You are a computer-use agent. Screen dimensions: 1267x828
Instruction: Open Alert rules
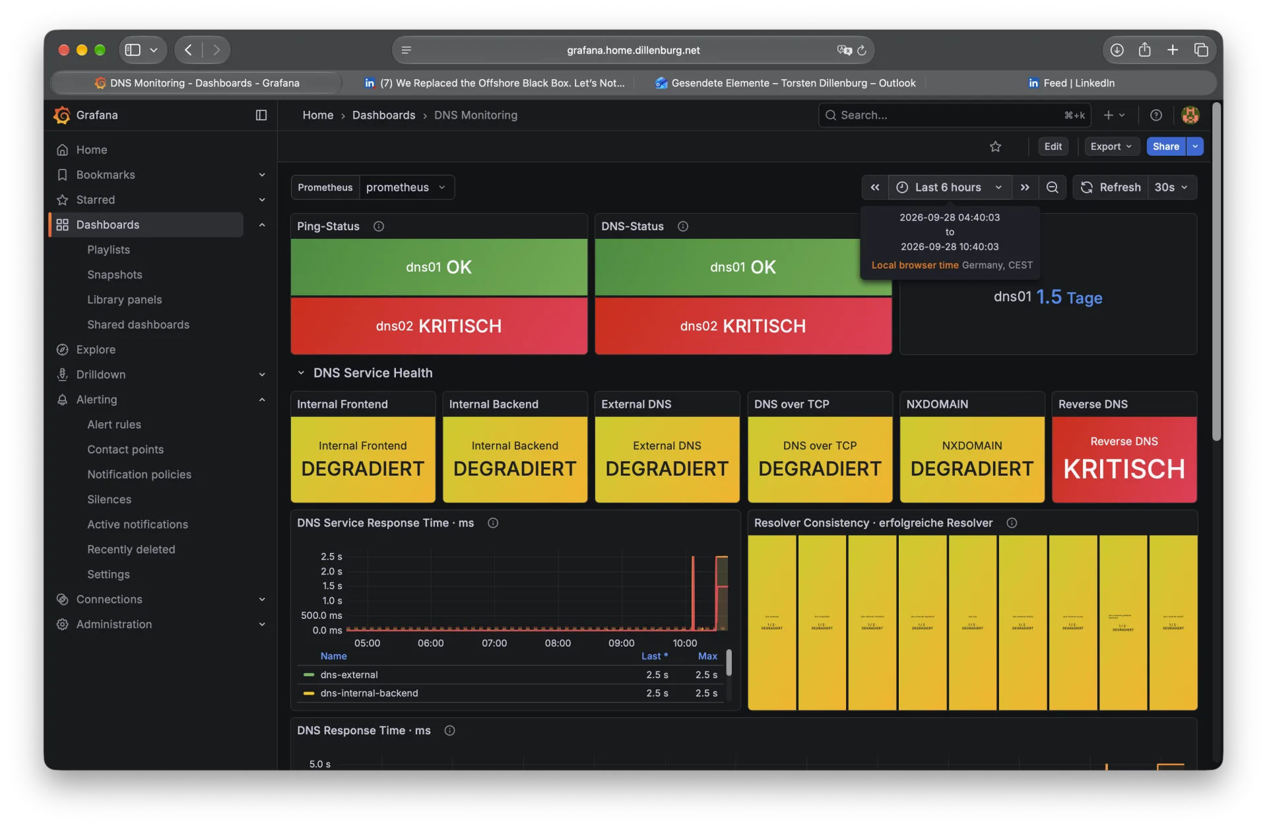click(x=114, y=425)
